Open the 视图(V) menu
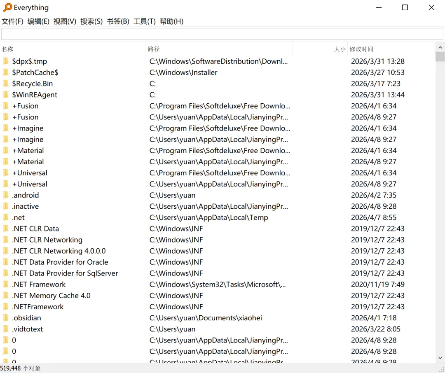This screenshot has height=373, width=445. [x=65, y=21]
